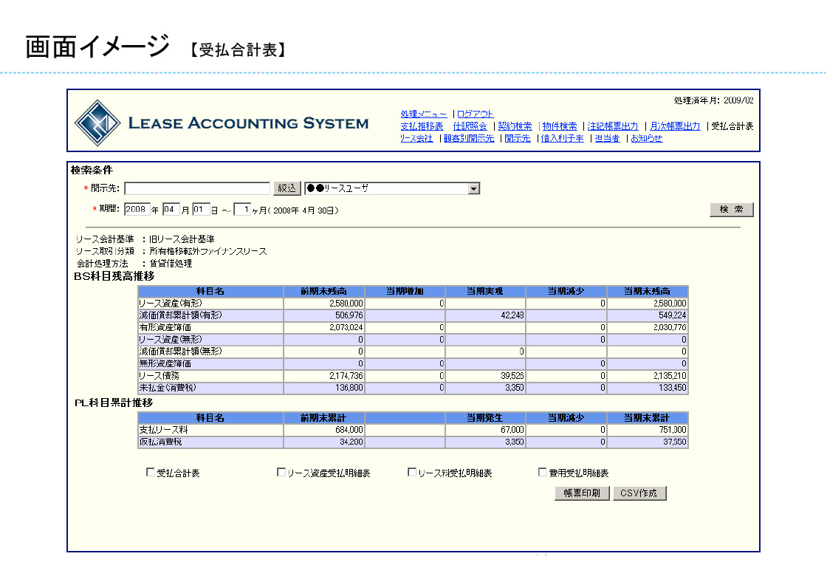
Task: Select the リース資産(無形) row label
Action: 171,340
